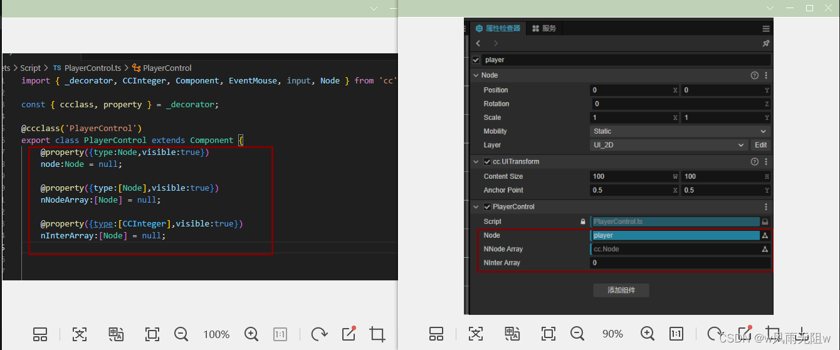Click the code line 'nNodeArray:[Node] = null;'
Screen dimensions: 840x350
pyautogui.click(x=100, y=200)
